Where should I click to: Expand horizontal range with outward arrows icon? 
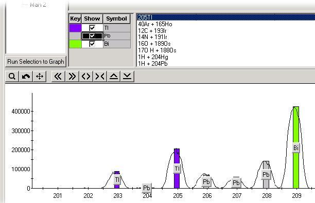point(86,77)
